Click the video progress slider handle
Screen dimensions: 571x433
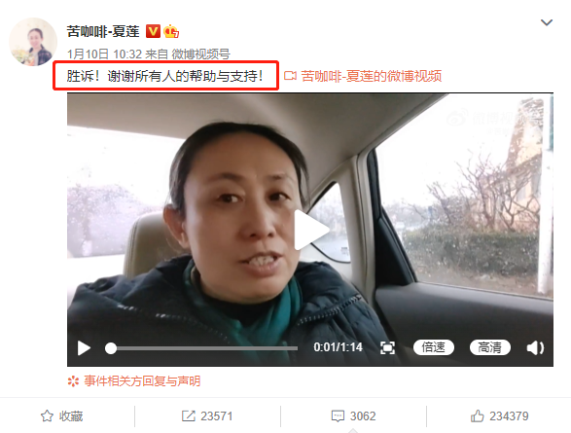click(x=111, y=348)
